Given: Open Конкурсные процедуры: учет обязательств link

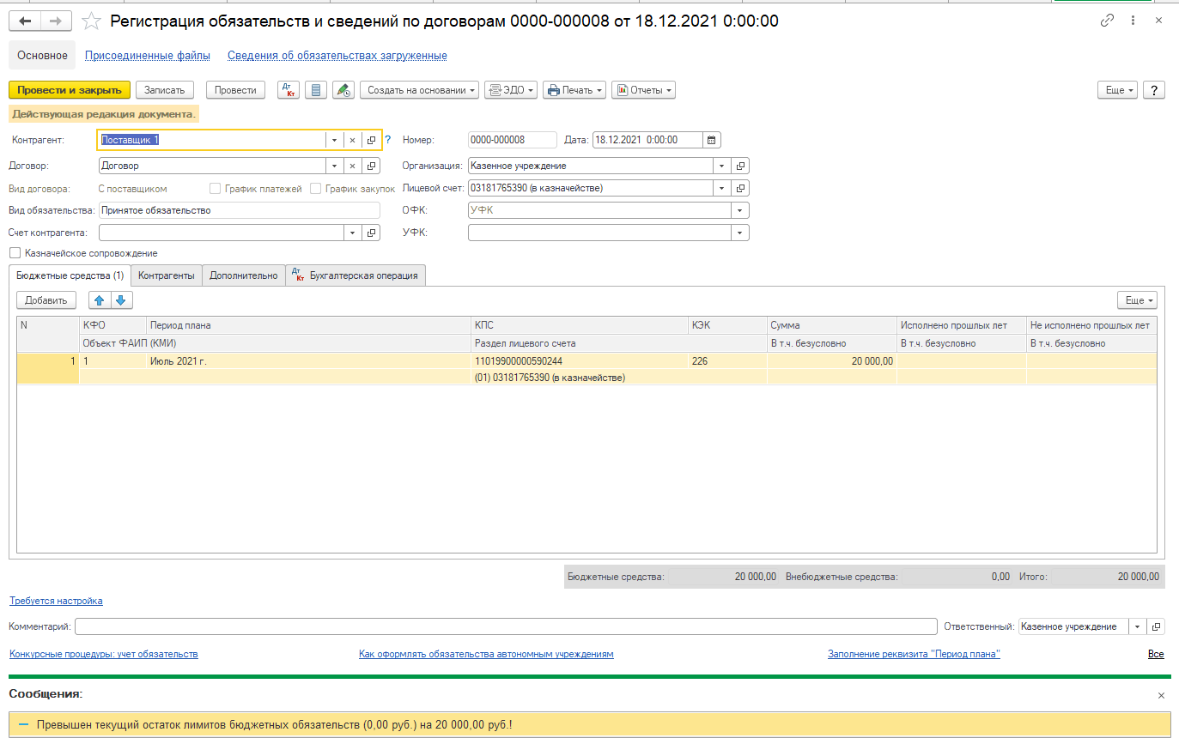Looking at the screenshot, I should click(x=104, y=654).
